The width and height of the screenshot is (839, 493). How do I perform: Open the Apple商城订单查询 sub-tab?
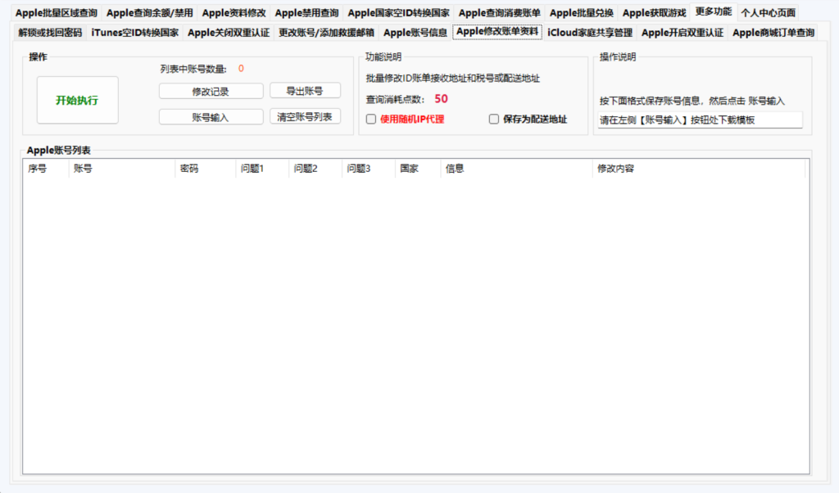[x=773, y=33]
